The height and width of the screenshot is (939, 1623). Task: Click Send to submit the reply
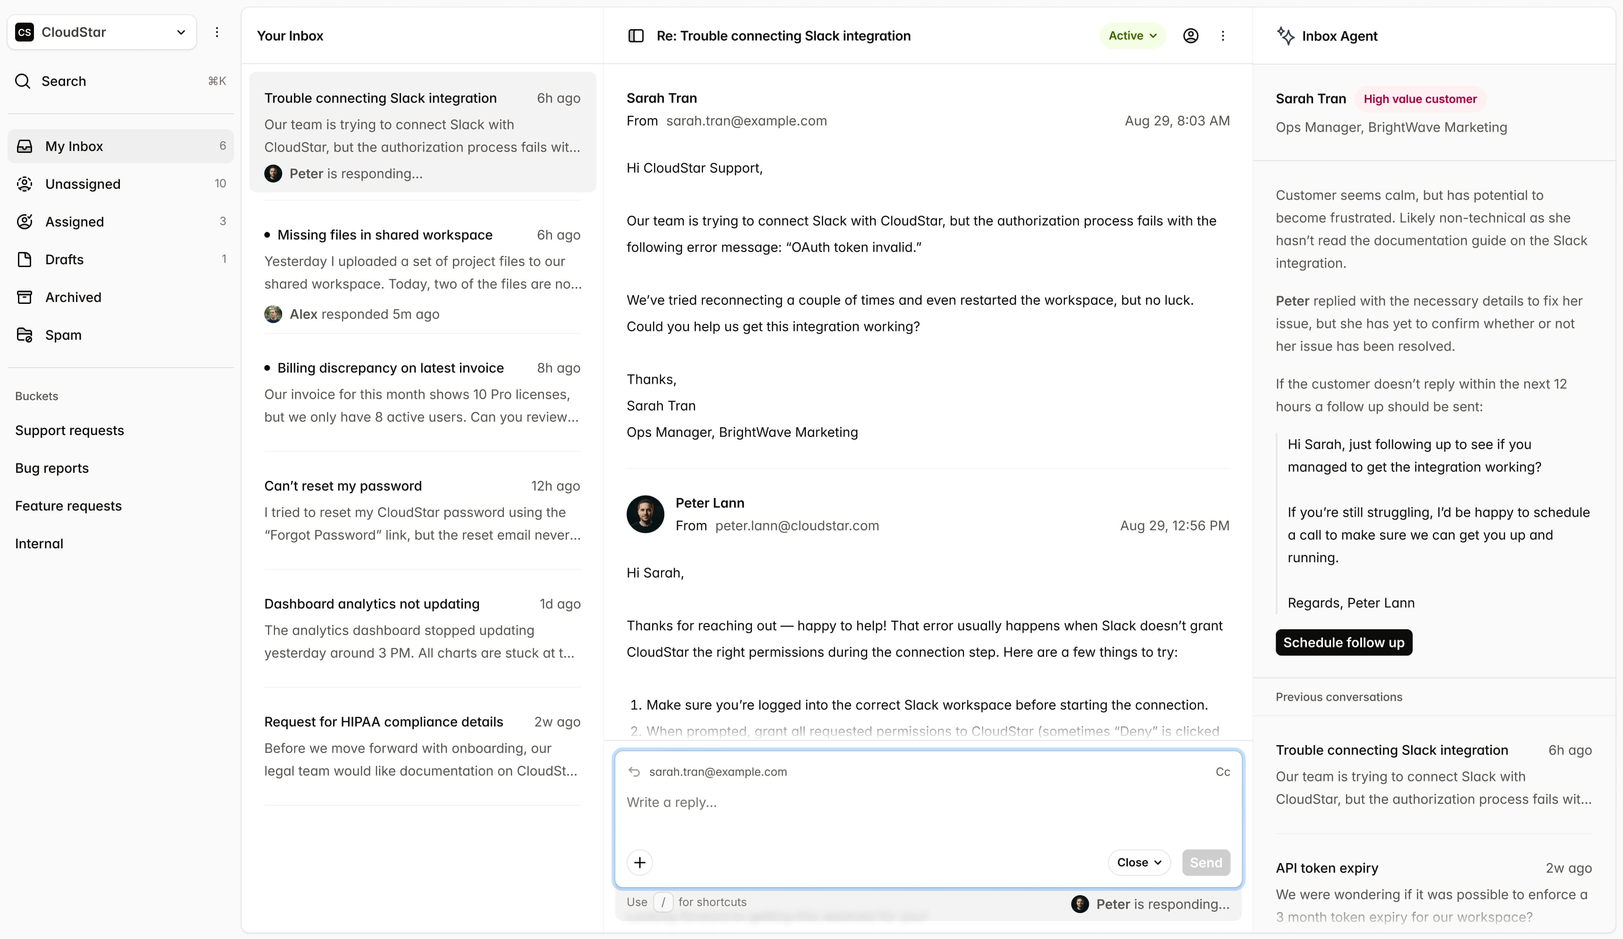[1205, 863]
